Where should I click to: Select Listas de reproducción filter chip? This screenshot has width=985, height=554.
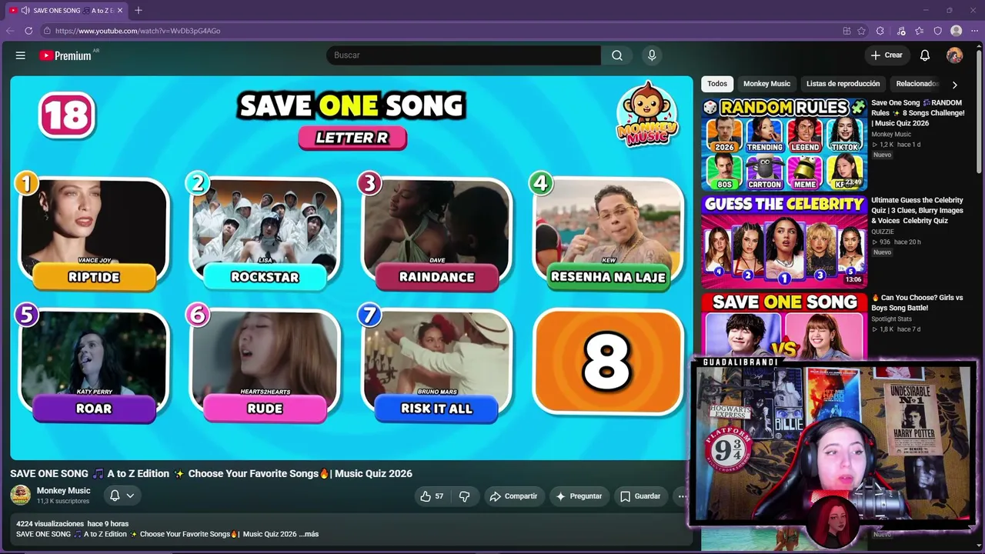click(x=843, y=84)
